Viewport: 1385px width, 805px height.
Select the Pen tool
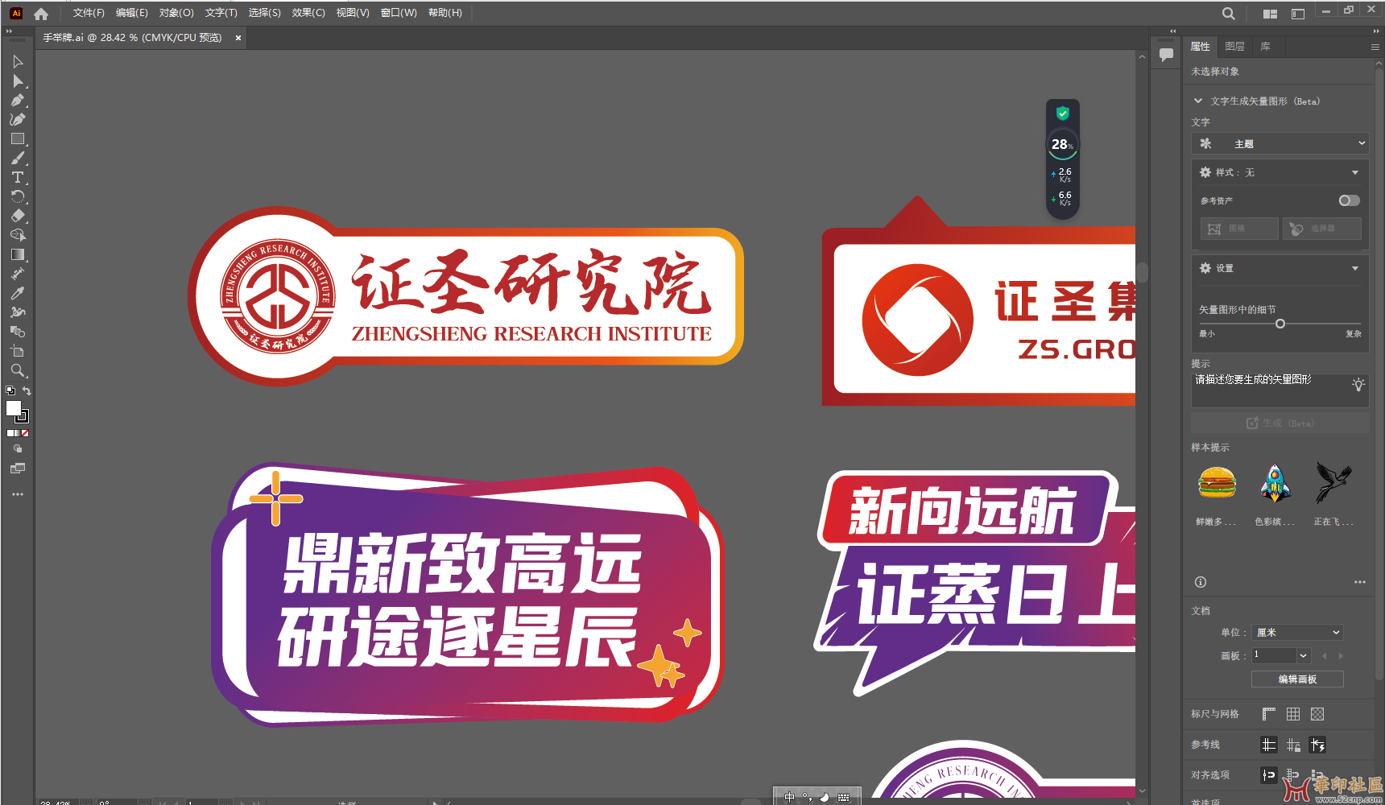pos(18,101)
